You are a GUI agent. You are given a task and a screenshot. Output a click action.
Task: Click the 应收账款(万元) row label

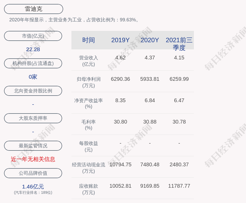pos(89,189)
